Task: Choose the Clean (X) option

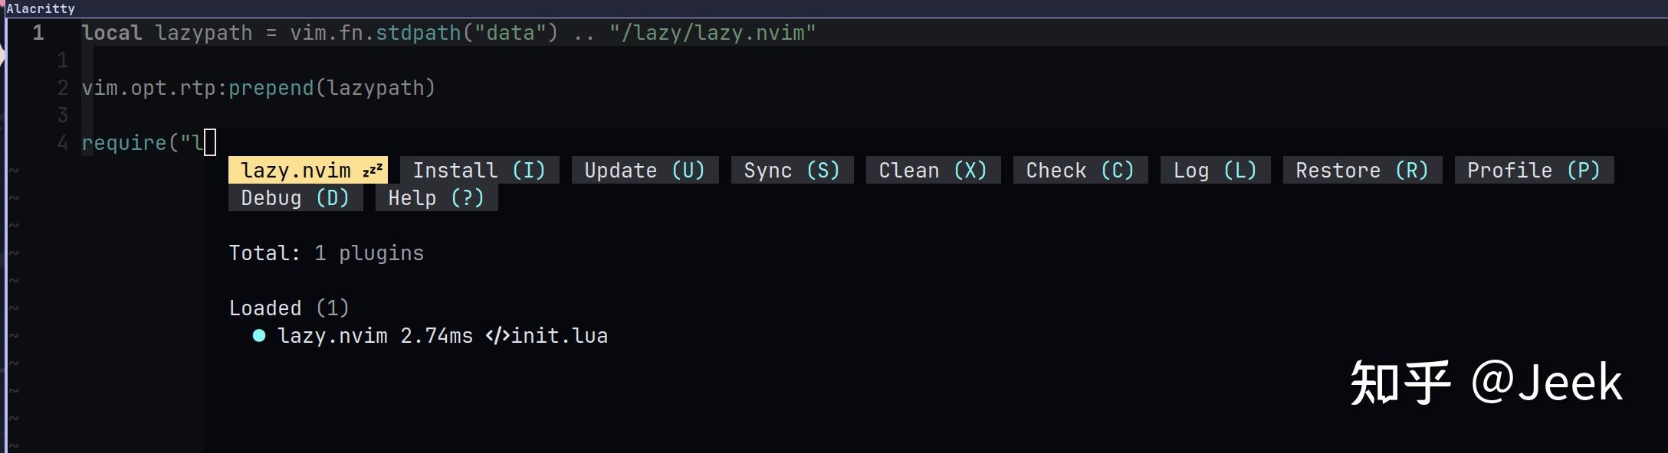Action: point(933,170)
